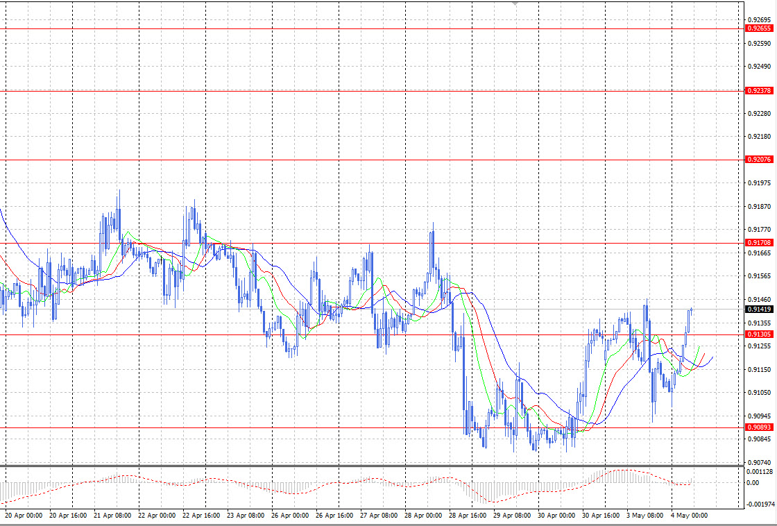This screenshot has height=526, width=777.
Task: Click the 0.92695 price scale value
Action: click(x=759, y=20)
